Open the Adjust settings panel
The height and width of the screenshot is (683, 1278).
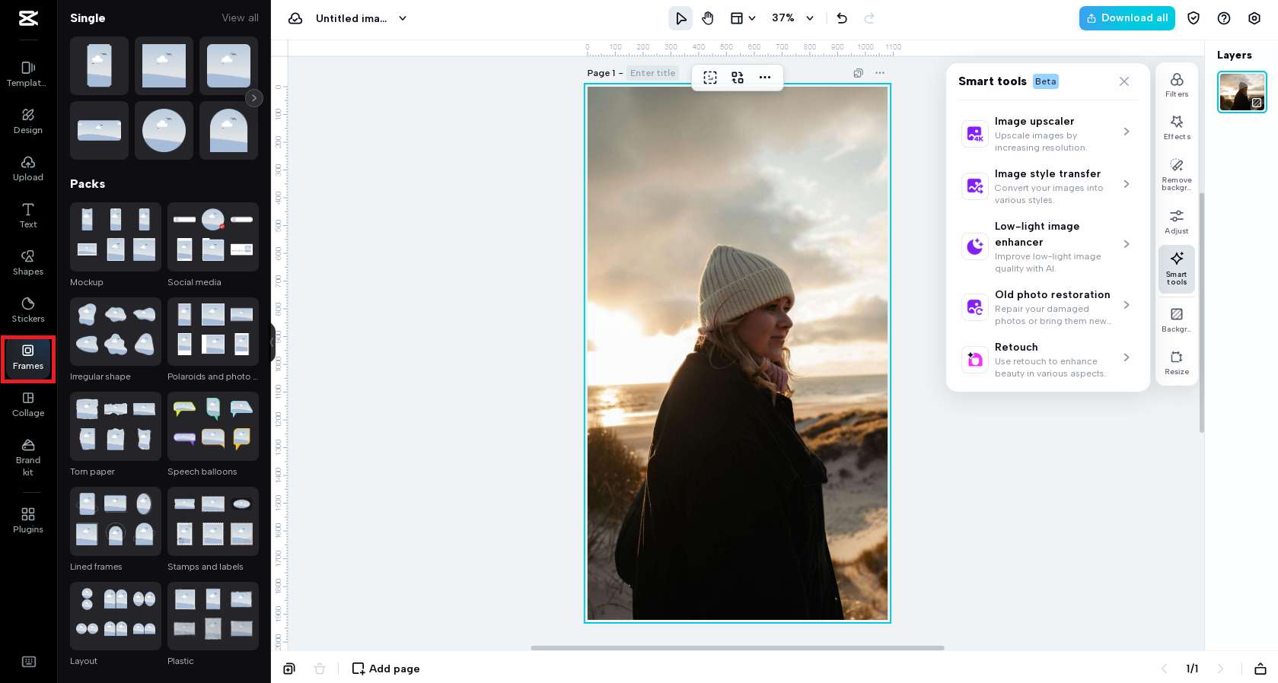click(x=1176, y=222)
